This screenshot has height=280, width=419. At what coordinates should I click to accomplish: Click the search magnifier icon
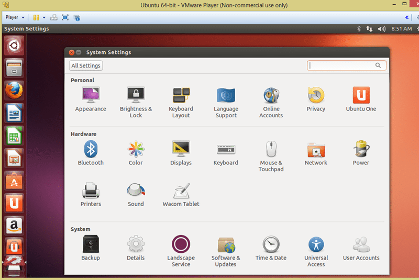pos(378,65)
